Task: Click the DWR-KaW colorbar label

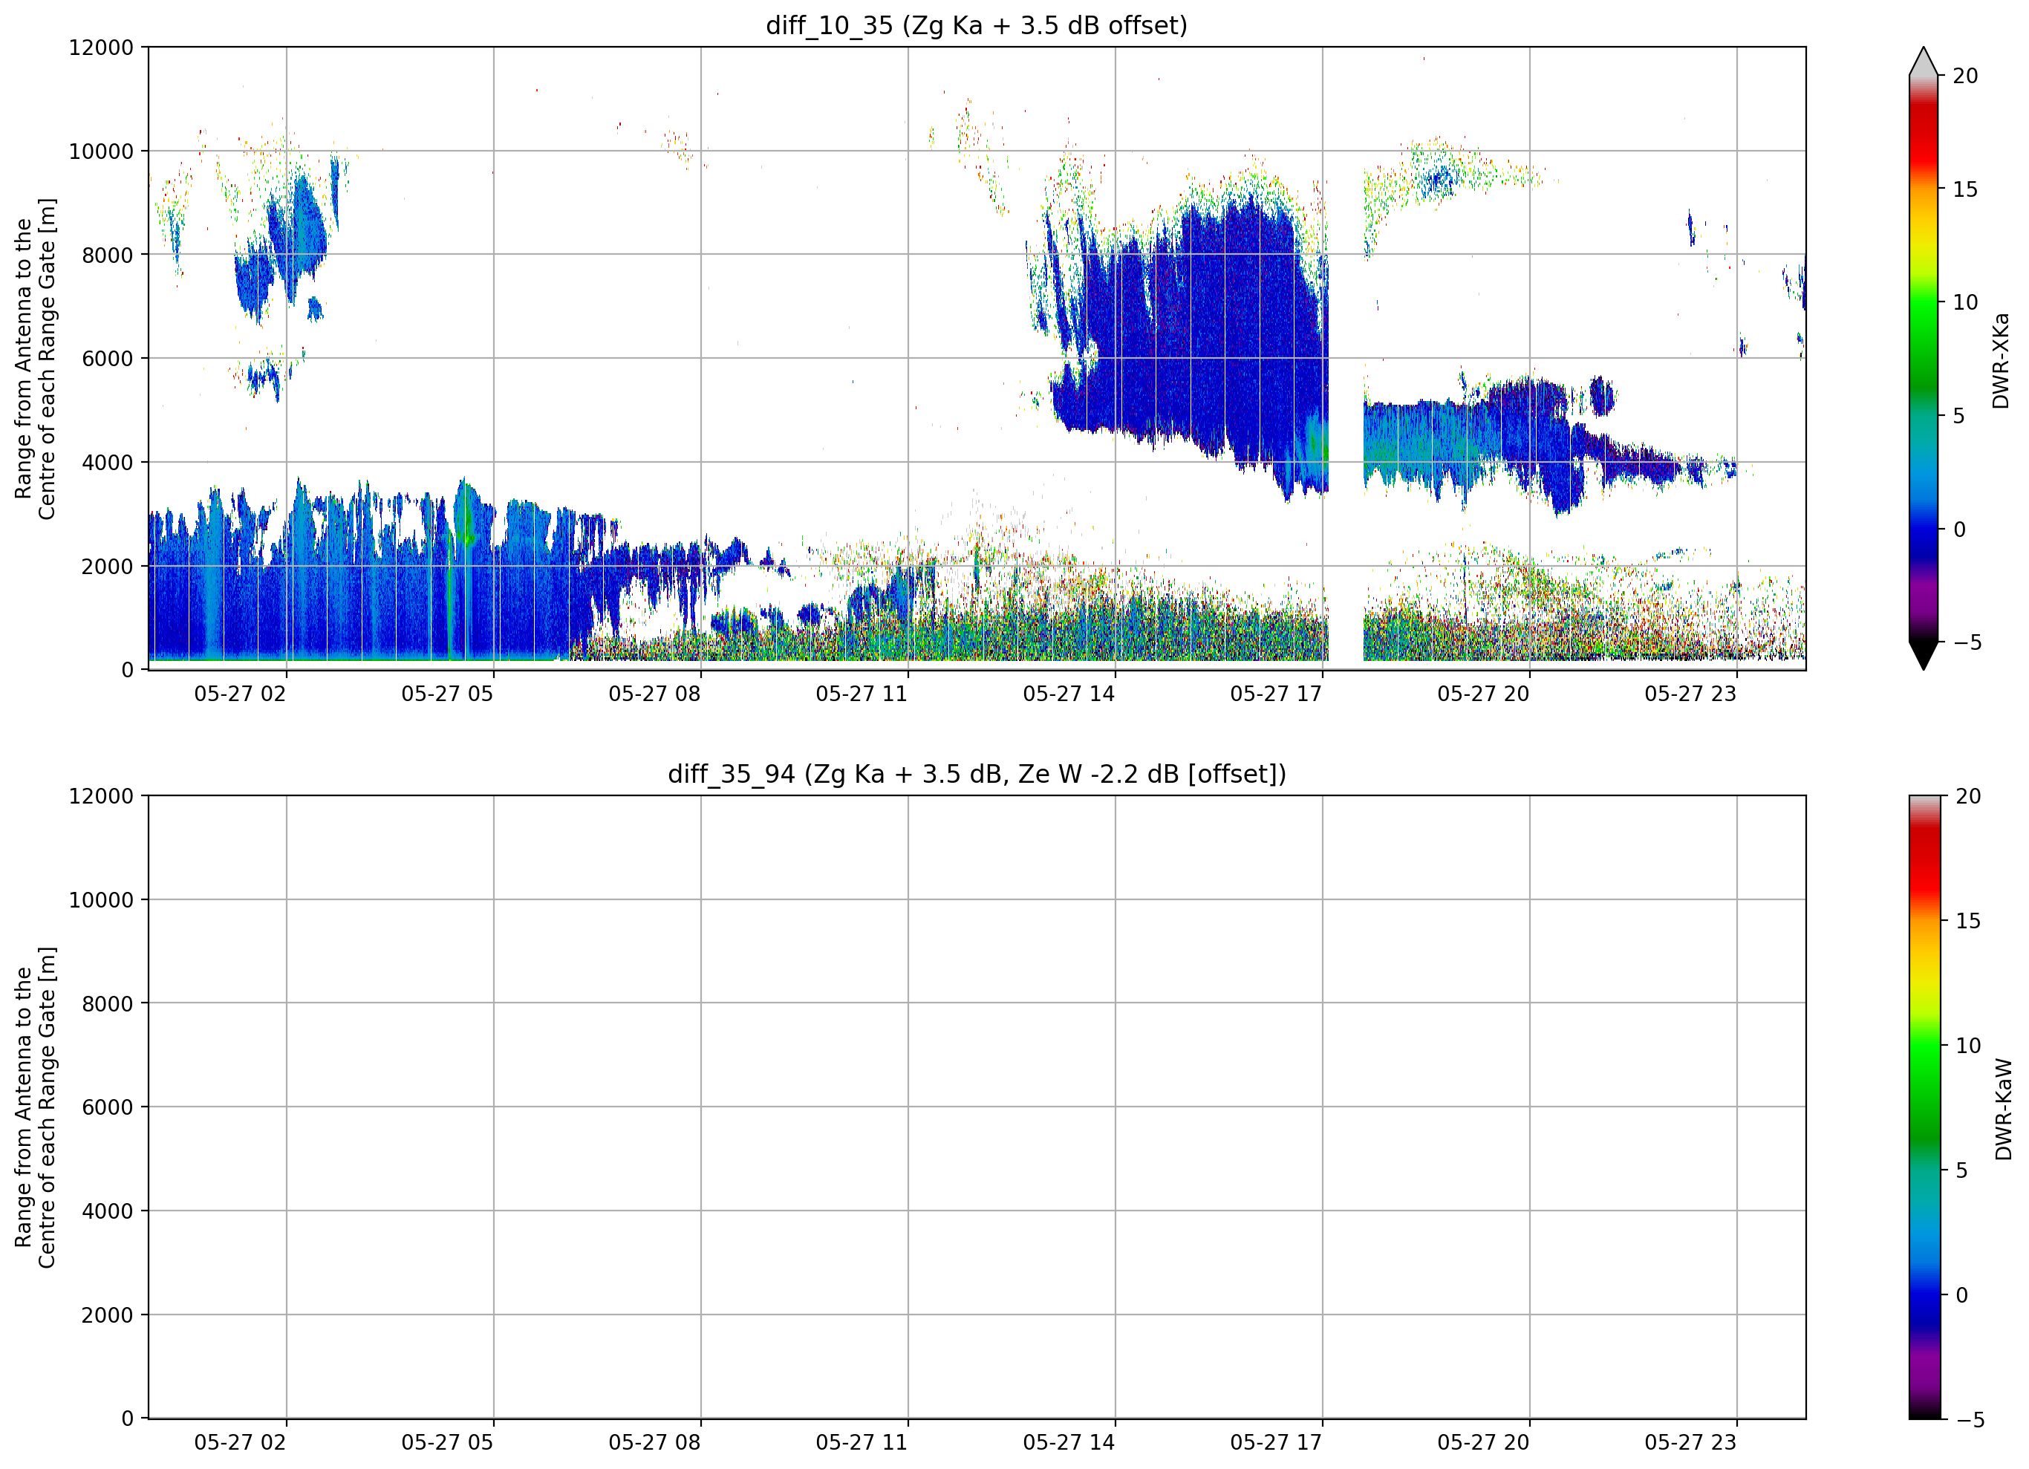Action: click(2003, 1110)
